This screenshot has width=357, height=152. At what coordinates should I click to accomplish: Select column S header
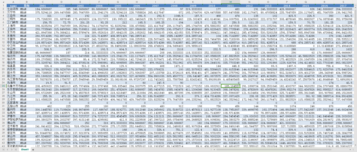(x=343, y=2)
